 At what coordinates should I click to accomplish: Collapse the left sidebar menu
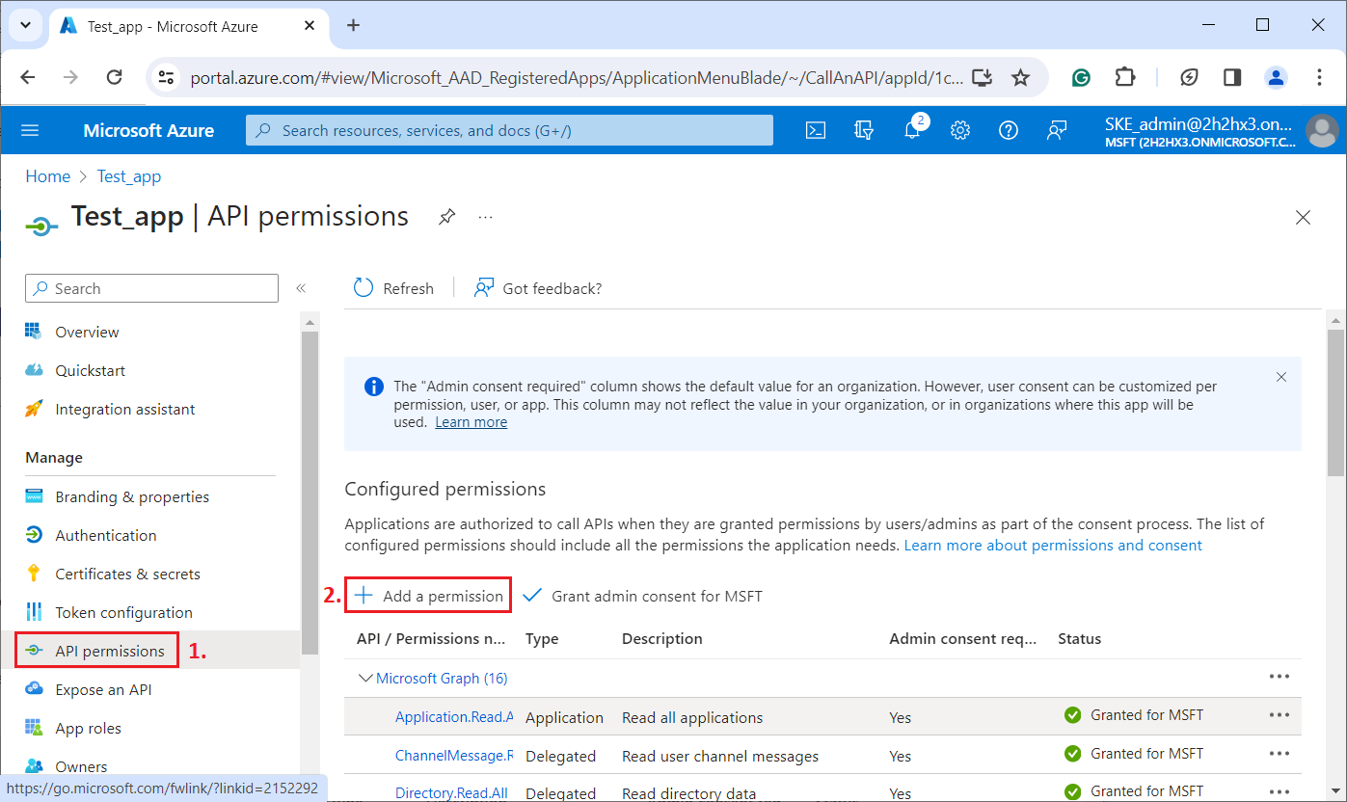tap(301, 288)
